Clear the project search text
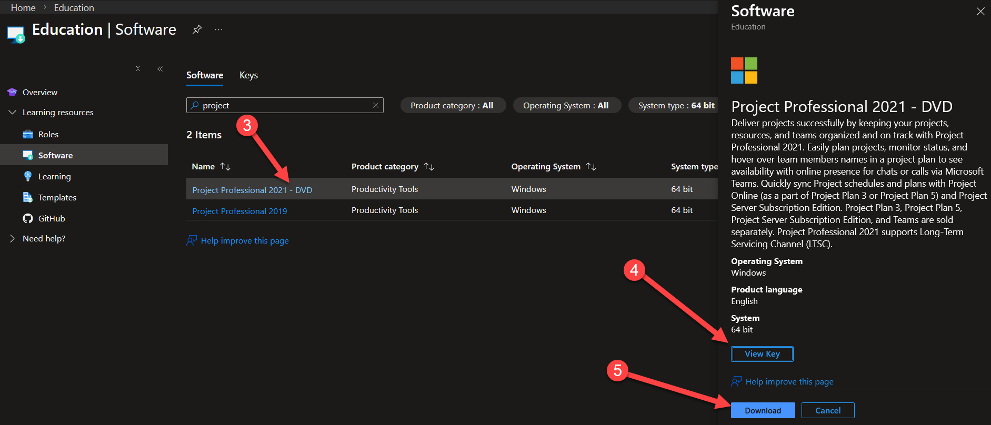This screenshot has height=425, width=991. (376, 105)
